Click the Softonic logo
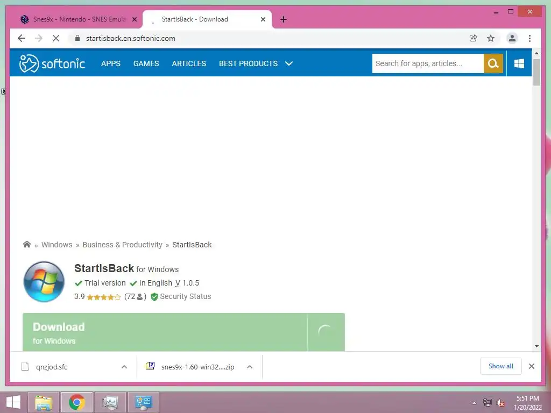The height and width of the screenshot is (413, 551). tap(52, 63)
